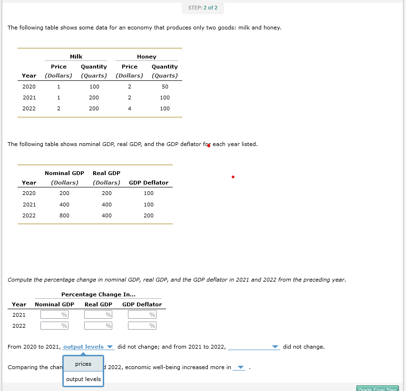411x391 pixels.
Task: Click the 'Honey' column group header
Action: tap(147, 57)
